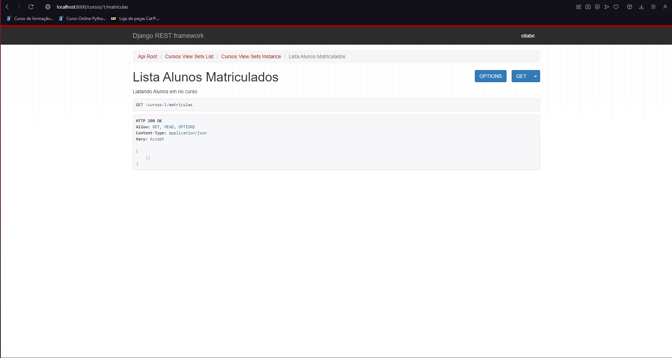Image resolution: width=672 pixels, height=358 pixels.
Task: Open the Curso Online Python bookmark
Action: pyautogui.click(x=83, y=19)
